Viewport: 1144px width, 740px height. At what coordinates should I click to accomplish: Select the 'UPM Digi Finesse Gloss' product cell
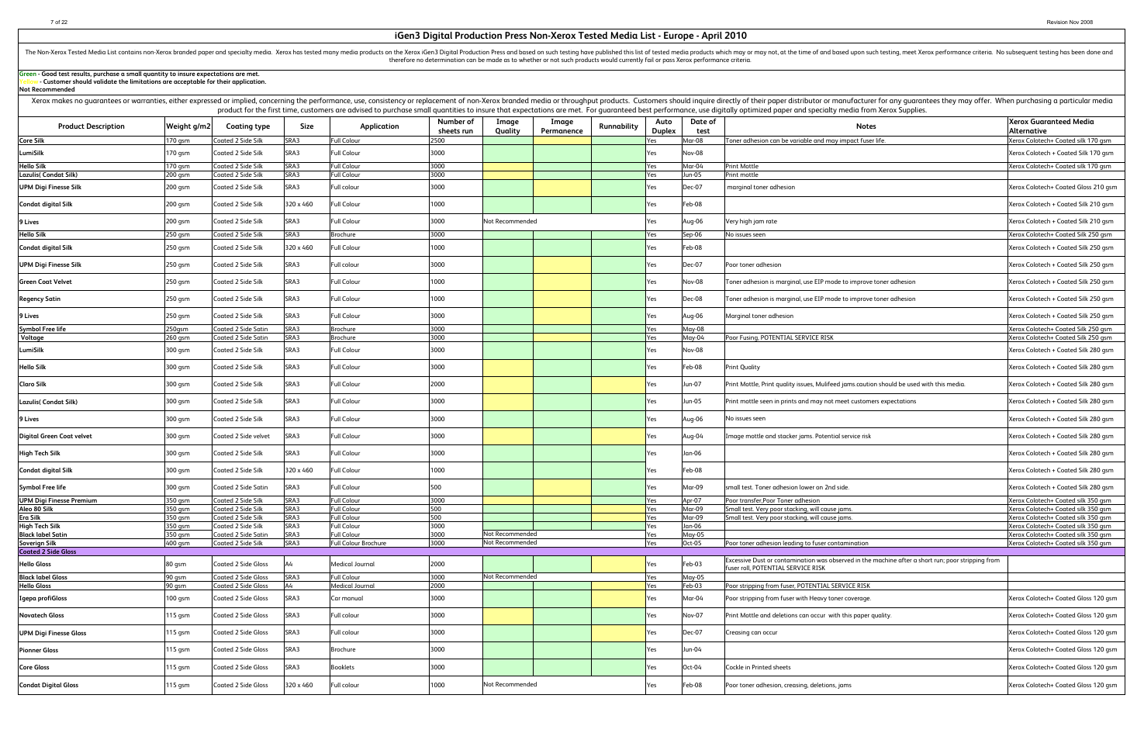(92, 633)
